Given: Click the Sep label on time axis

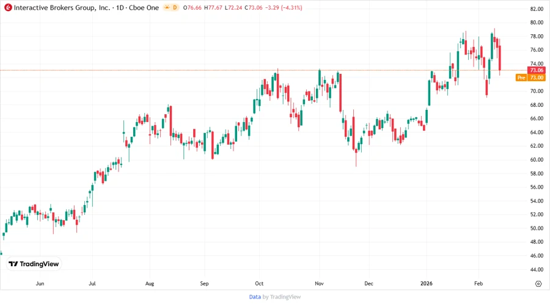Looking at the screenshot, I should 205,284.
